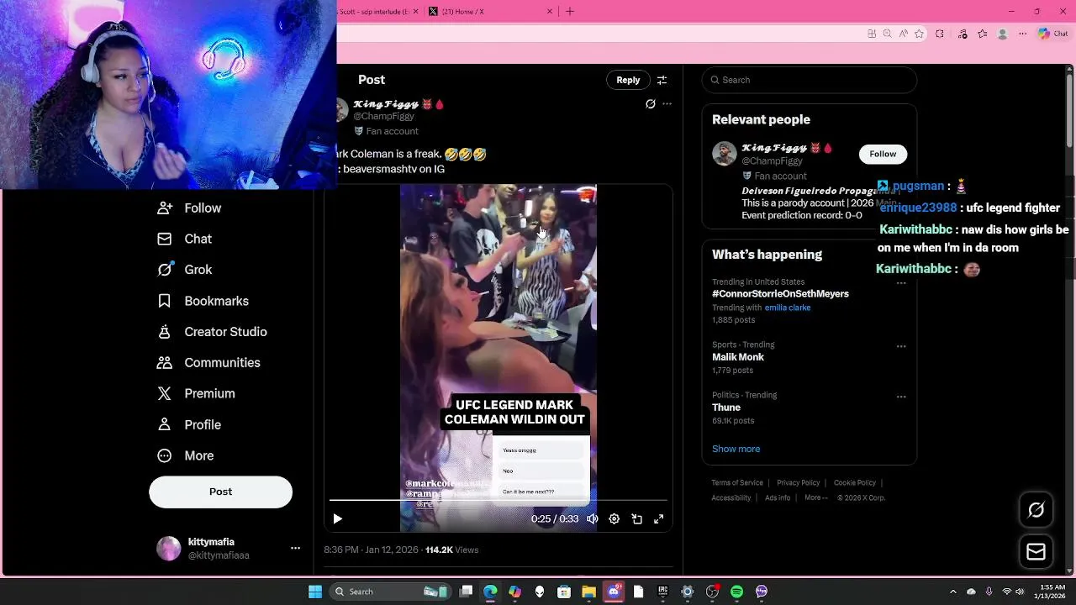
Task: Open the Ads info footer link
Action: [x=778, y=498]
